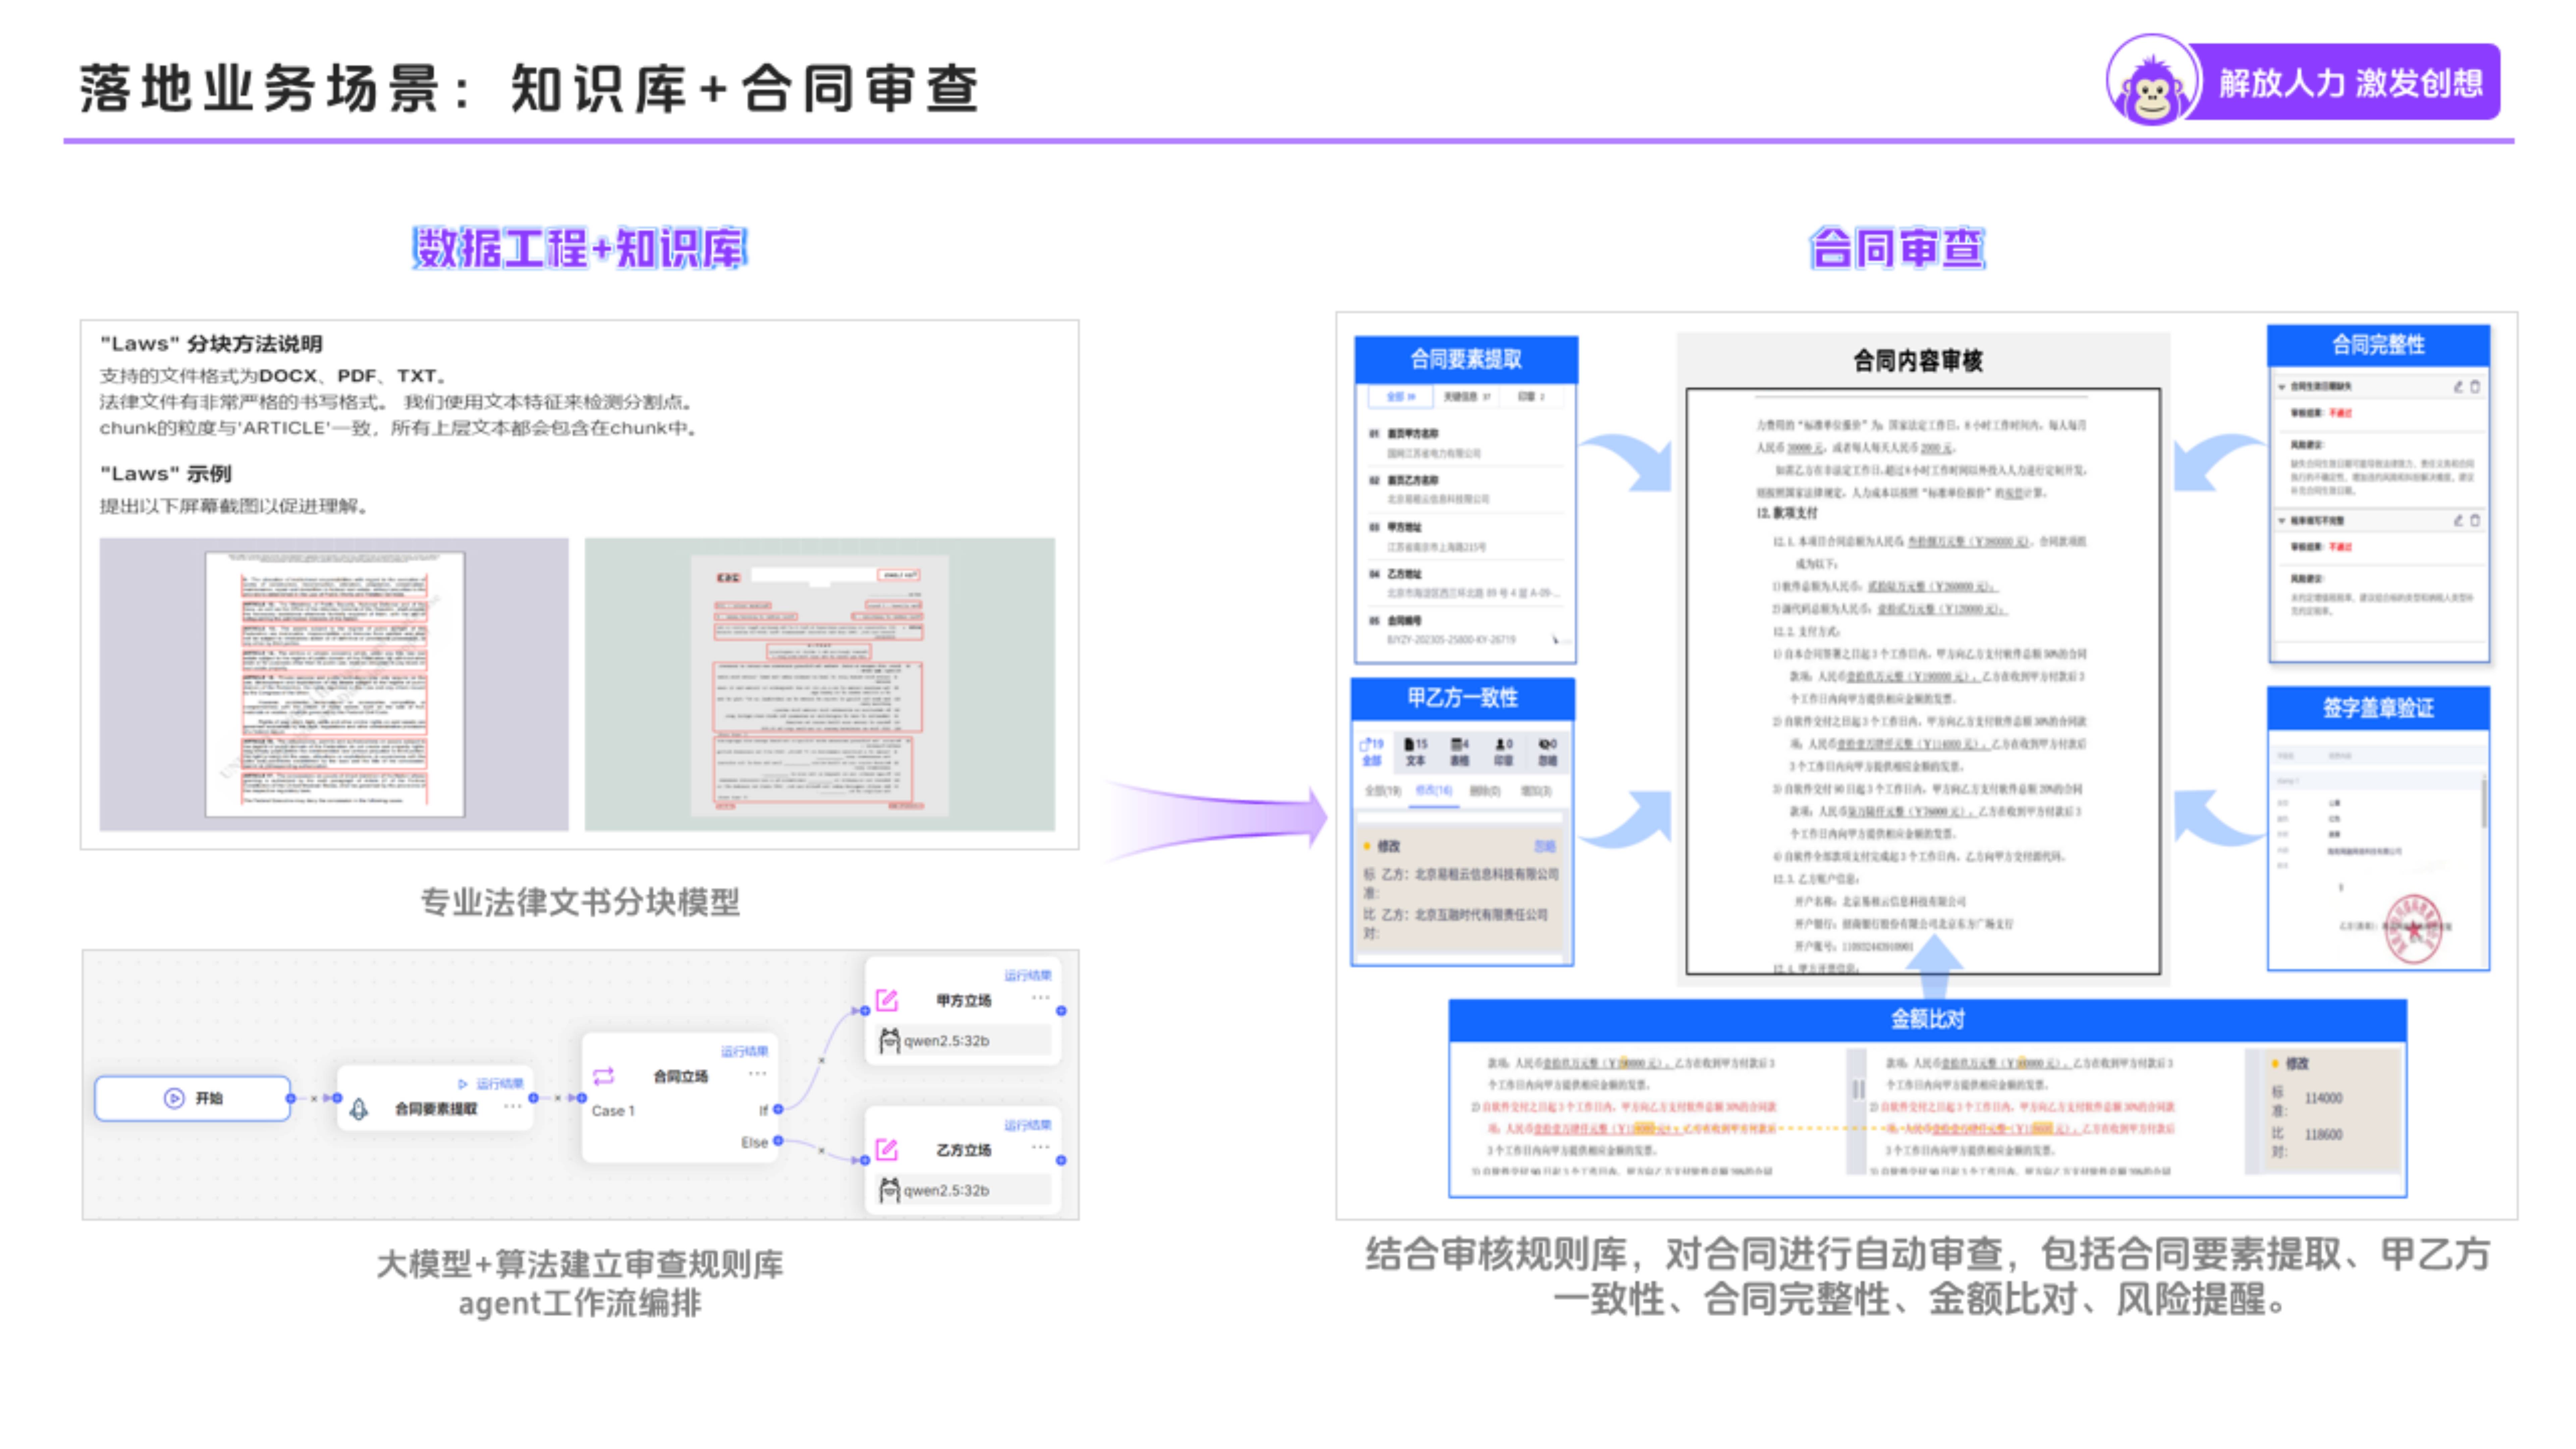Viewport: 2576px width, 1449px height.
Task: Open the three-dot menu on 合同立场 node
Action: (758, 1074)
